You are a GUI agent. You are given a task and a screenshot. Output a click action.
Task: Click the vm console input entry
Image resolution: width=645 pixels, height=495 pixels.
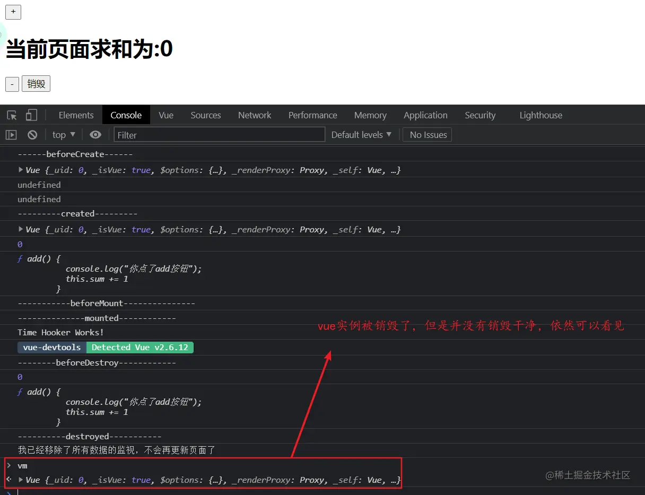click(22, 466)
